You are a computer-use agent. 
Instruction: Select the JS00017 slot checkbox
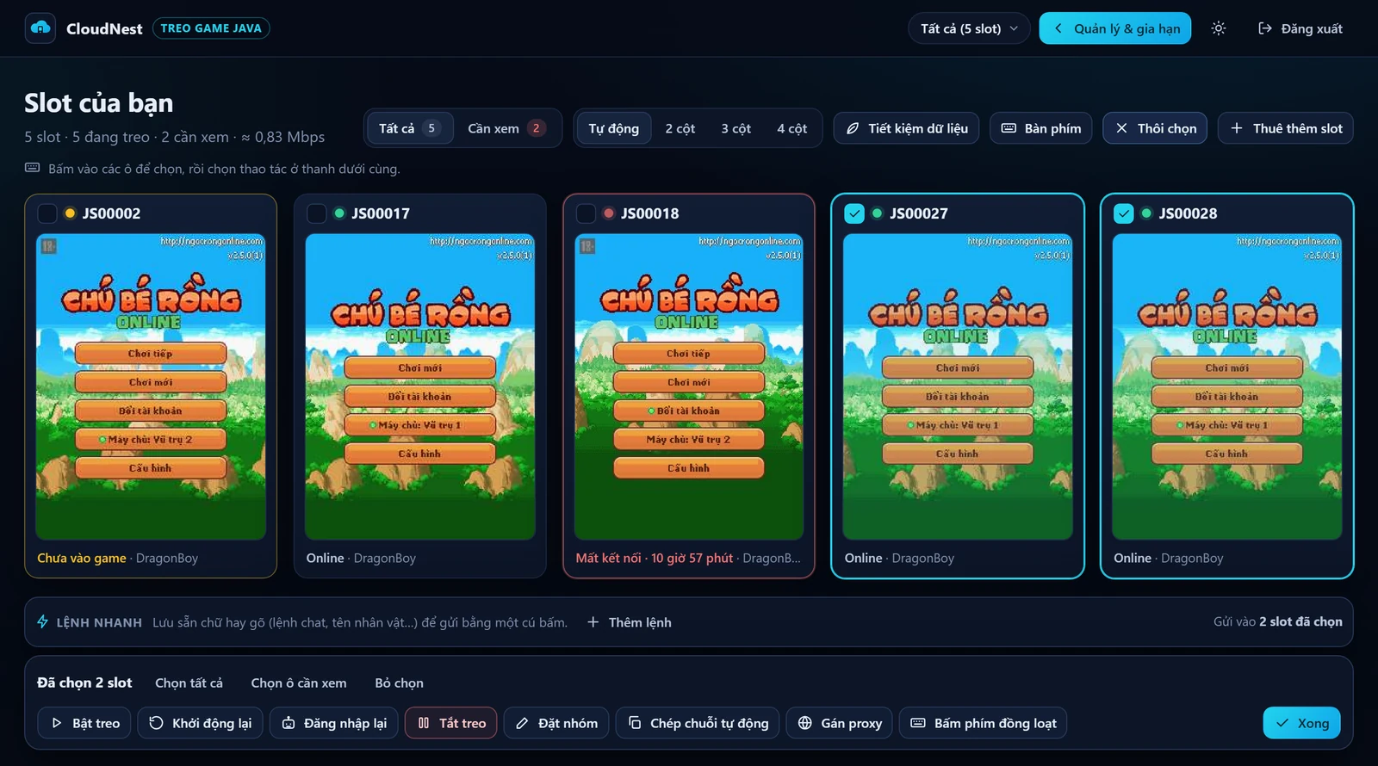pos(317,213)
